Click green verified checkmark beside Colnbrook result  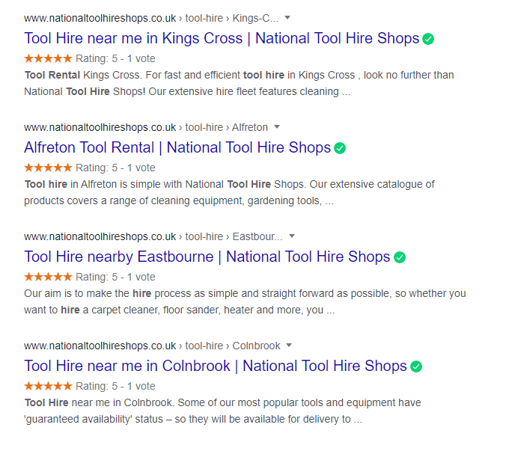[x=416, y=367]
